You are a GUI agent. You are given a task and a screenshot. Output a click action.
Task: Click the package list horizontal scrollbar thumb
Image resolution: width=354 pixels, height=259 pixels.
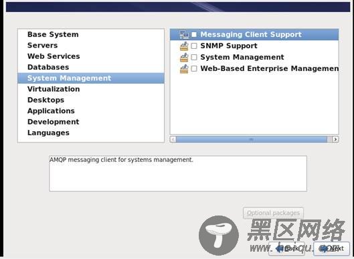pos(251,139)
